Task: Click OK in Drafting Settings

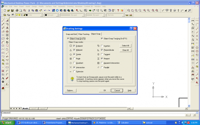Action: tap(105, 90)
